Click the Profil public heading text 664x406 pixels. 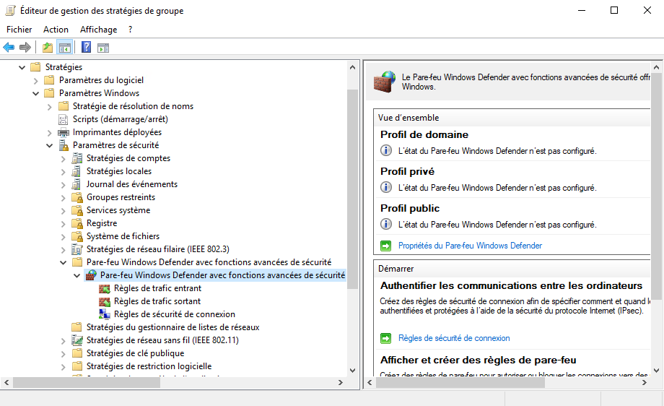(x=410, y=208)
